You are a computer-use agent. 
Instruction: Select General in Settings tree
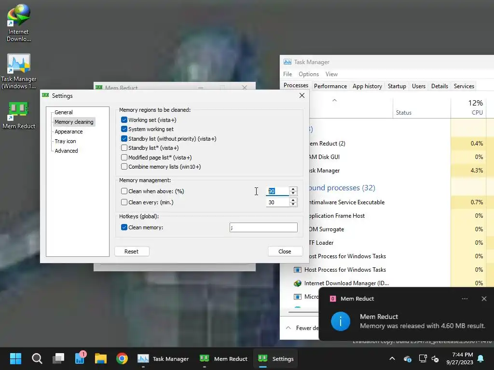tap(64, 112)
